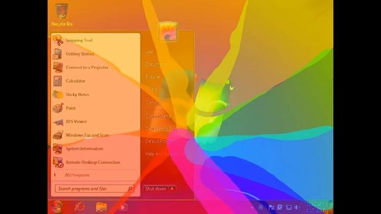Open the Shut down options arrow
This screenshot has height=214, width=381.
click(172, 188)
